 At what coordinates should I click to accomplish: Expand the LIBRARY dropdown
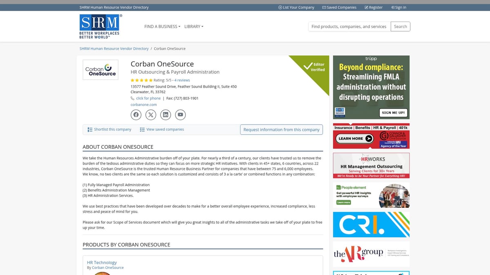(x=193, y=26)
